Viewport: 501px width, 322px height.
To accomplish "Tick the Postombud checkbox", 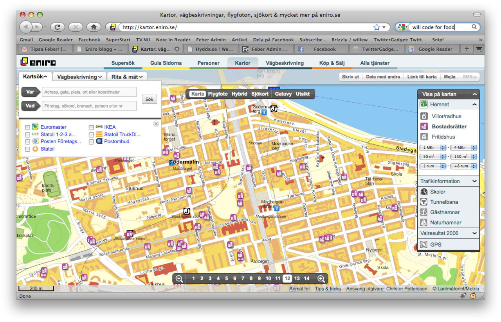I will [x=91, y=142].
